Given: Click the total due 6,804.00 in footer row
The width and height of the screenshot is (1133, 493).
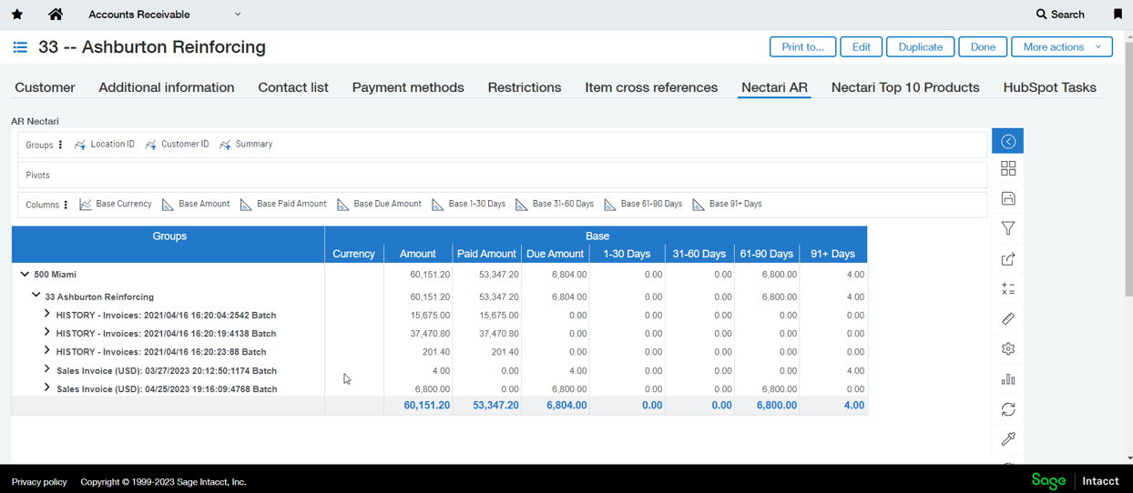Looking at the screenshot, I should pyautogui.click(x=566, y=406).
